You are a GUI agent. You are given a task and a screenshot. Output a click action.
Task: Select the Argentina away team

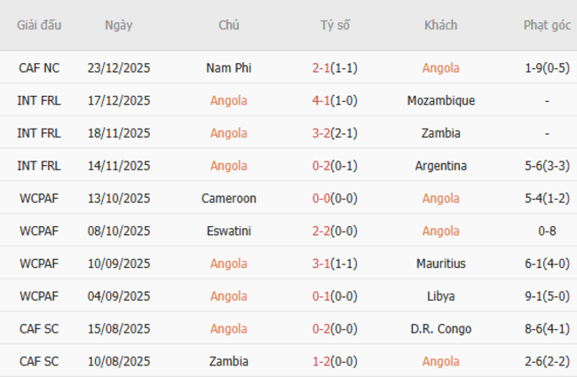(x=441, y=165)
